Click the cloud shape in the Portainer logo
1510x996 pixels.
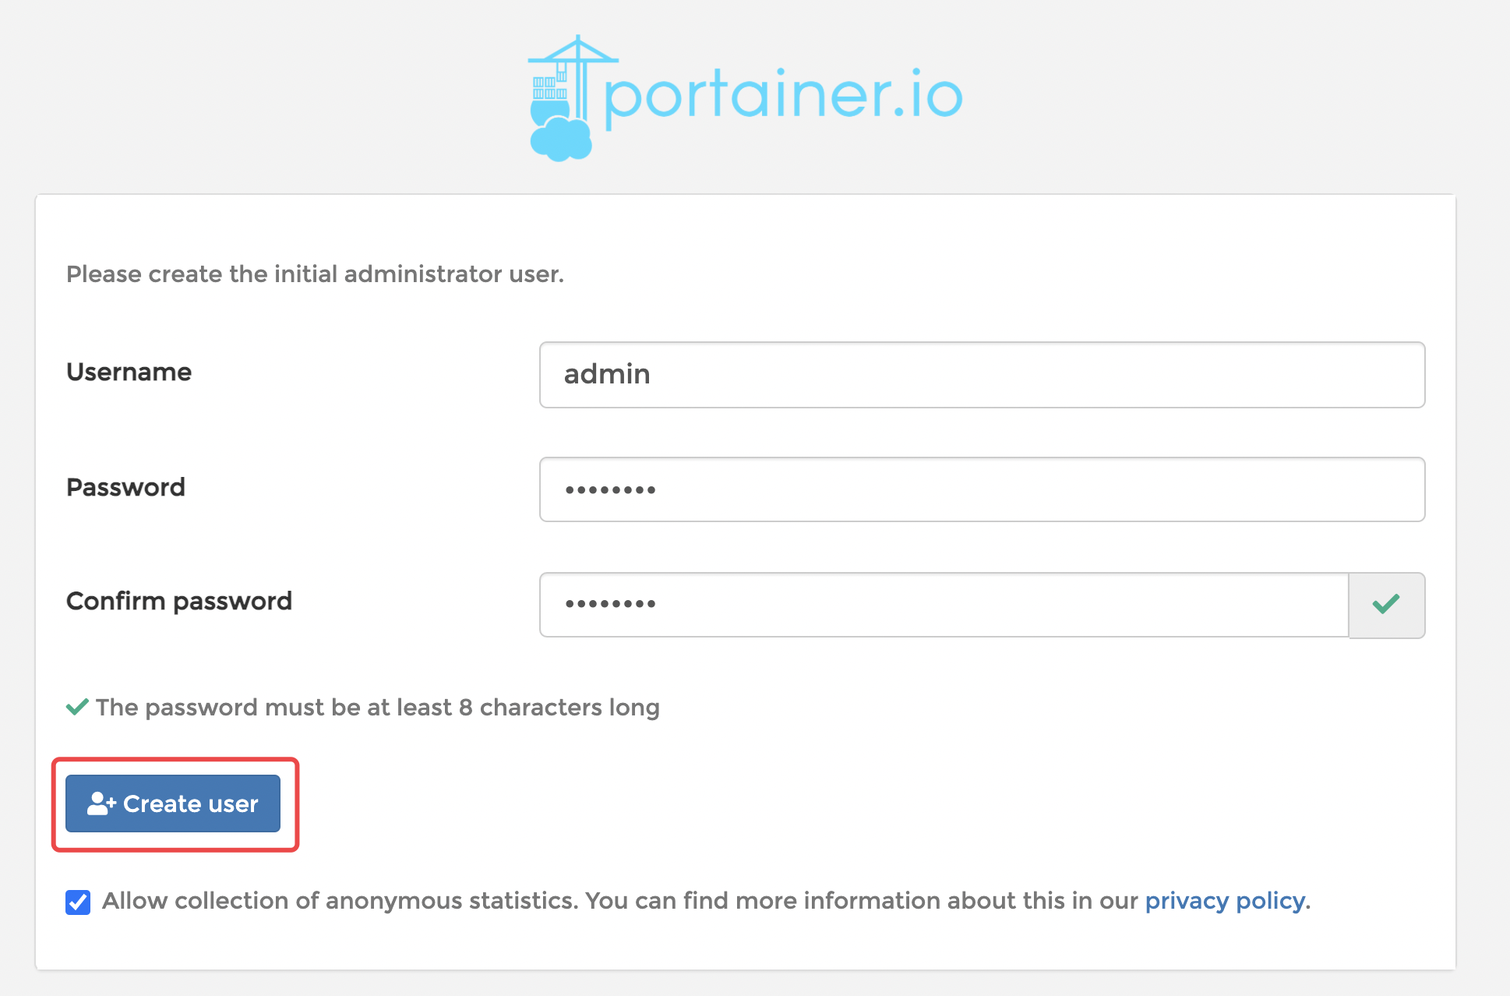(561, 140)
